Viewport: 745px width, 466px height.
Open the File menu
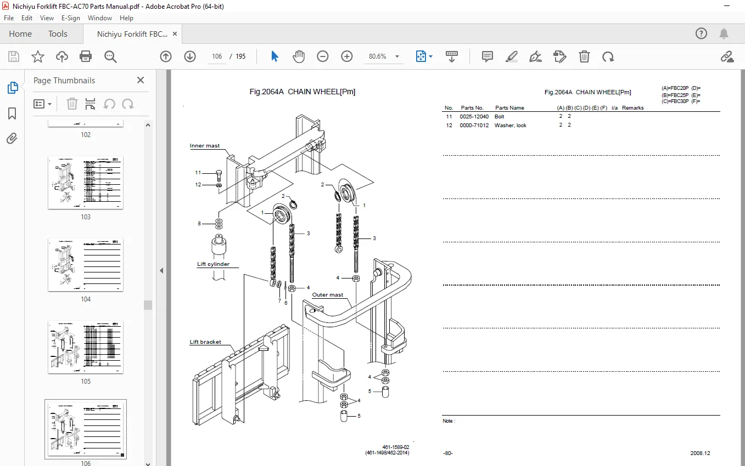coord(9,18)
